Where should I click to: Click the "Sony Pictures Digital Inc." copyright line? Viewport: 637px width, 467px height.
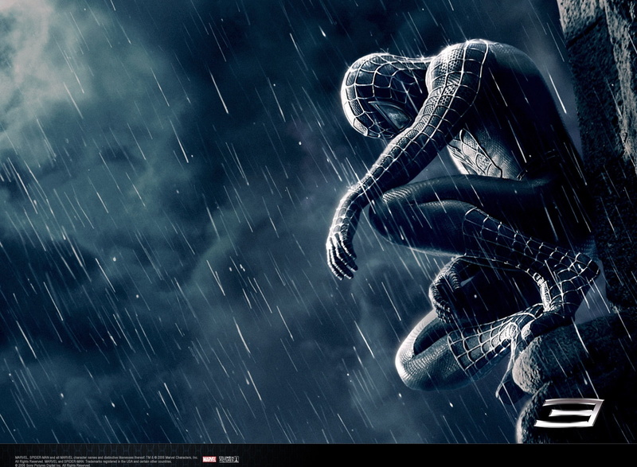coord(53,465)
